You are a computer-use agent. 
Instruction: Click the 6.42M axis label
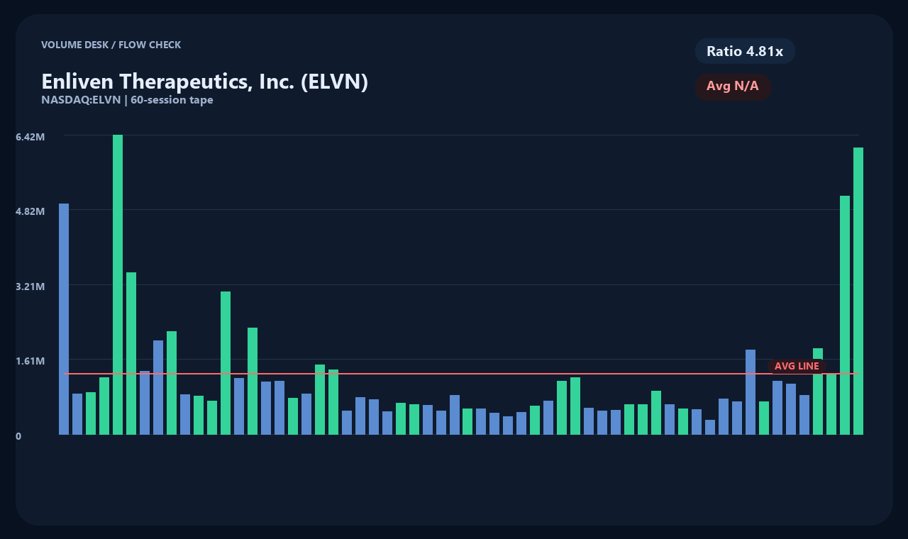coord(31,136)
